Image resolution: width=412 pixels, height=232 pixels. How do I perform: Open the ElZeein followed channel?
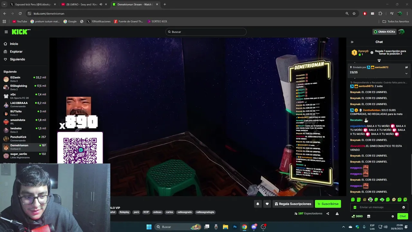click(24, 79)
